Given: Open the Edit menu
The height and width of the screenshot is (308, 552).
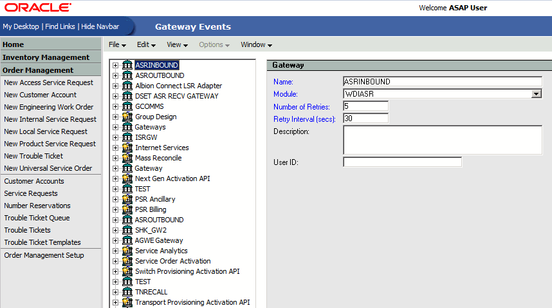Looking at the screenshot, I should [146, 44].
